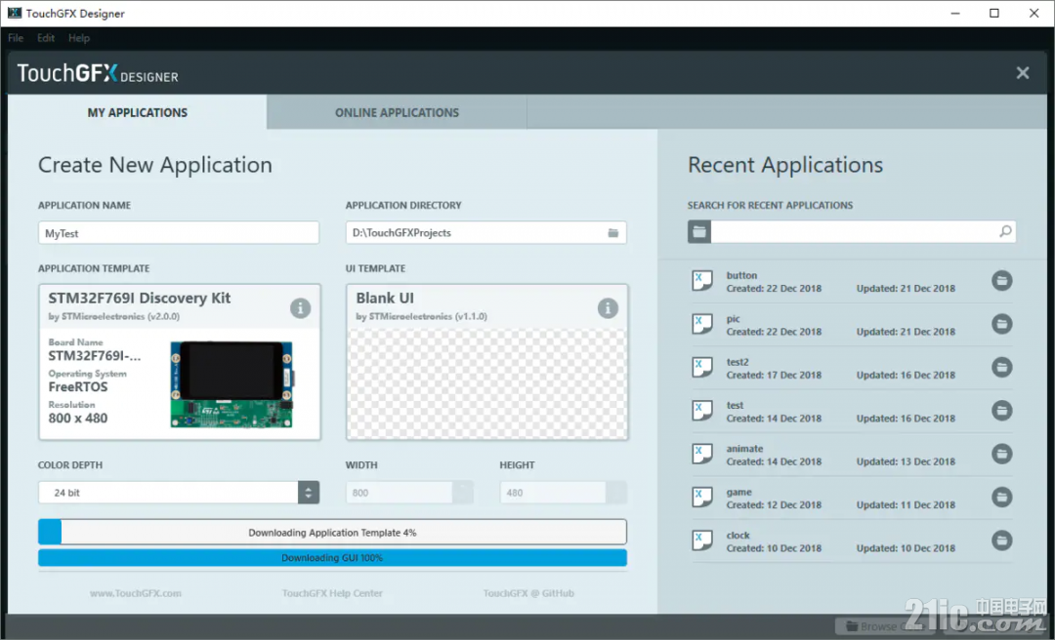Select the Blank UI template preview
1055x640 pixels.
coord(487,383)
